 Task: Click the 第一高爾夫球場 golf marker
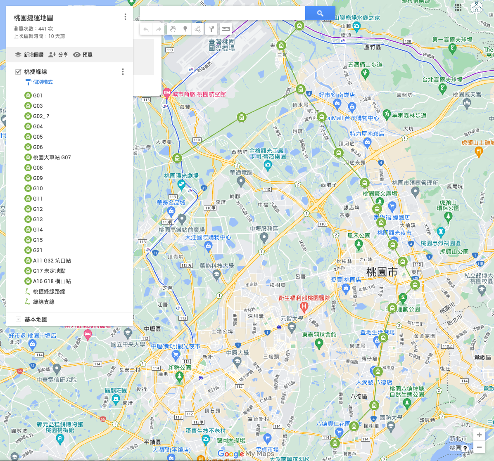click(x=452, y=48)
